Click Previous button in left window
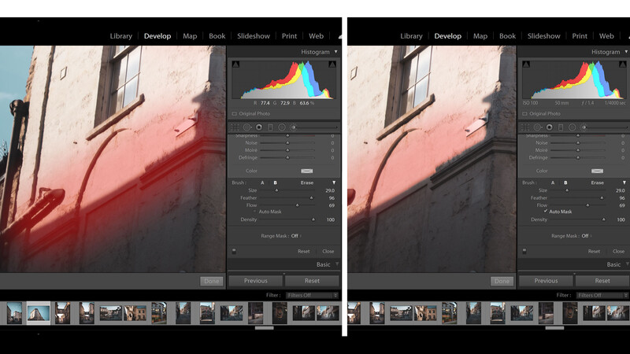Viewport: 630px width, 354px height. point(255,281)
